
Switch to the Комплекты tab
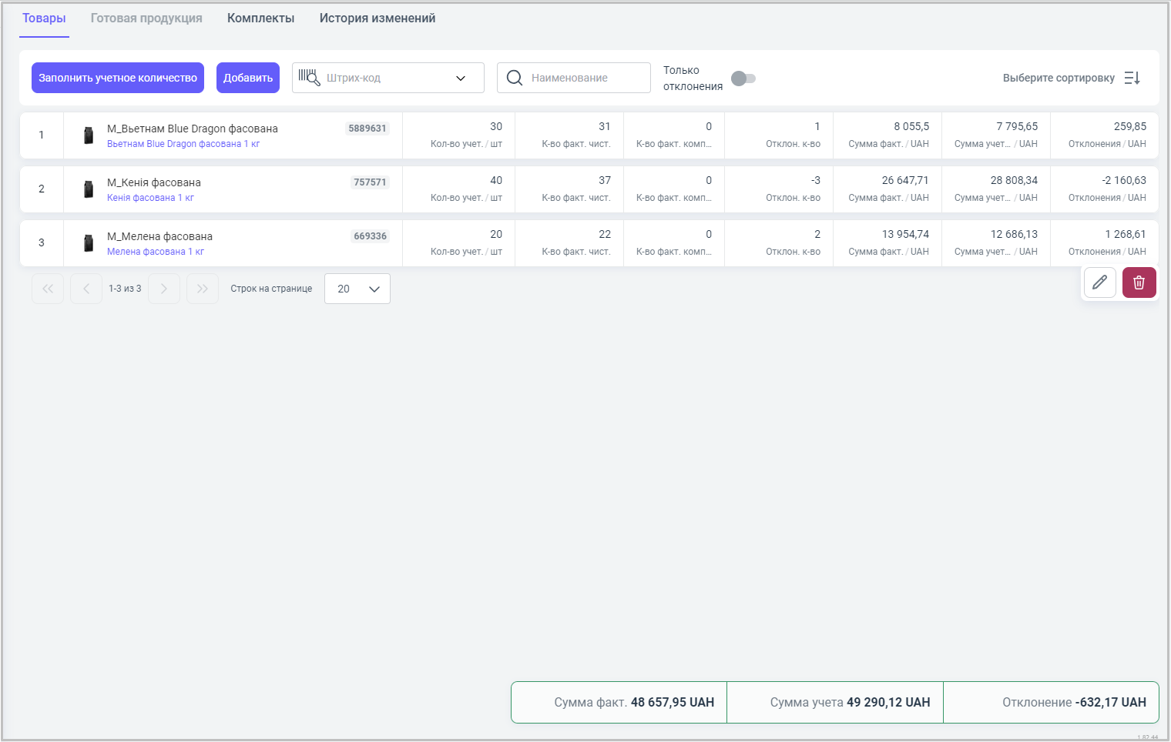[x=260, y=18]
